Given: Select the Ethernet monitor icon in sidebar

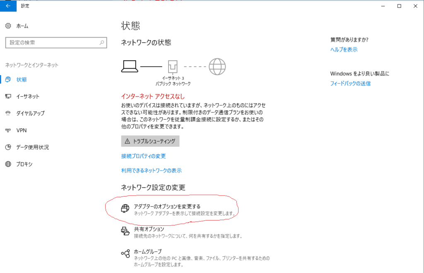Looking at the screenshot, I should pos(8,96).
